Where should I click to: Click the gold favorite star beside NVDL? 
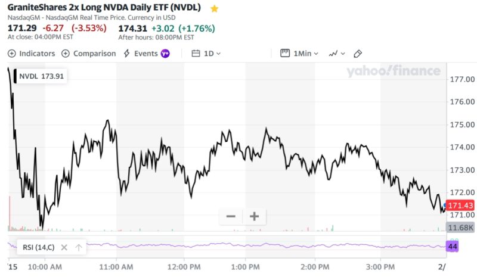click(x=215, y=9)
